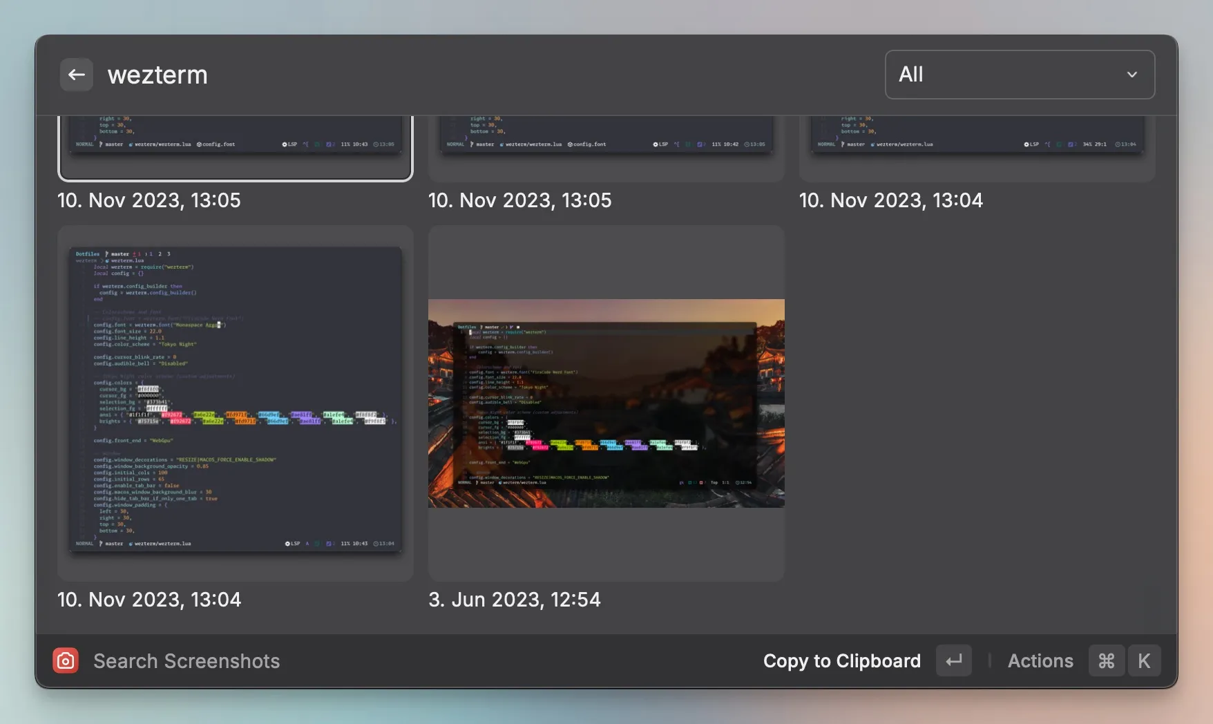Open the Actions menu

(1040, 661)
